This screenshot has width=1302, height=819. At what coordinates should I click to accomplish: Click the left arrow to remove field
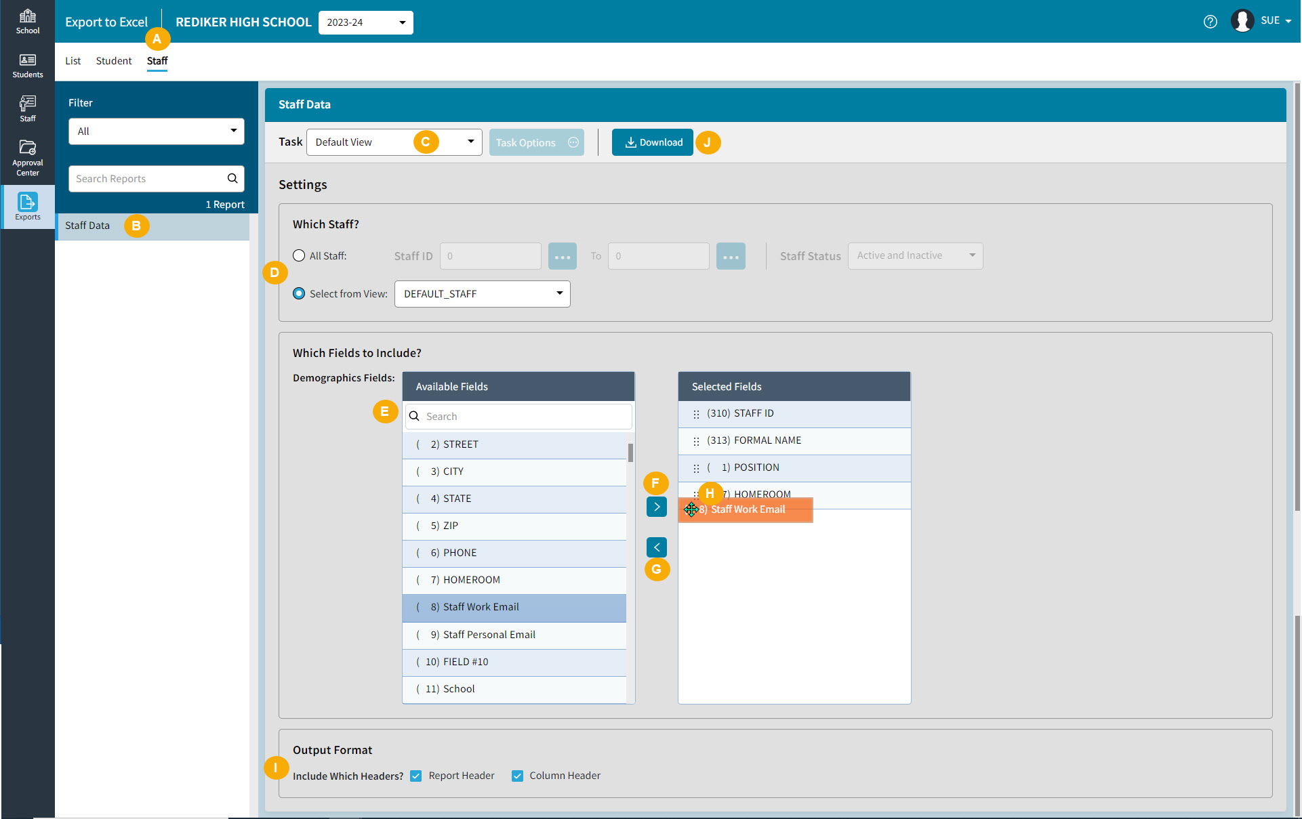click(x=656, y=547)
